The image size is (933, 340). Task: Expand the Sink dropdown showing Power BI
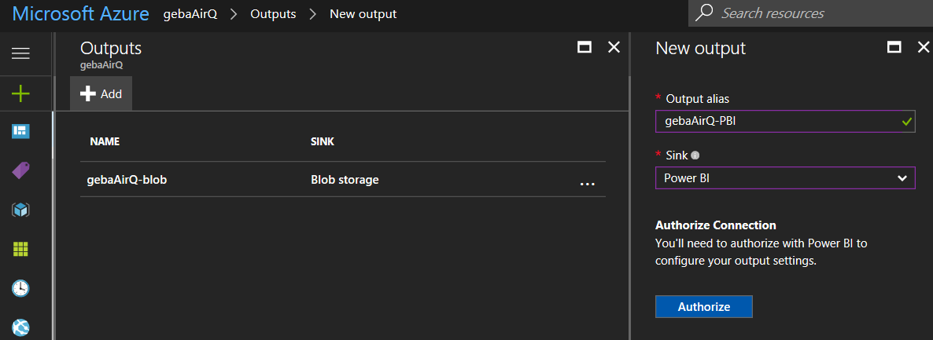(x=784, y=178)
